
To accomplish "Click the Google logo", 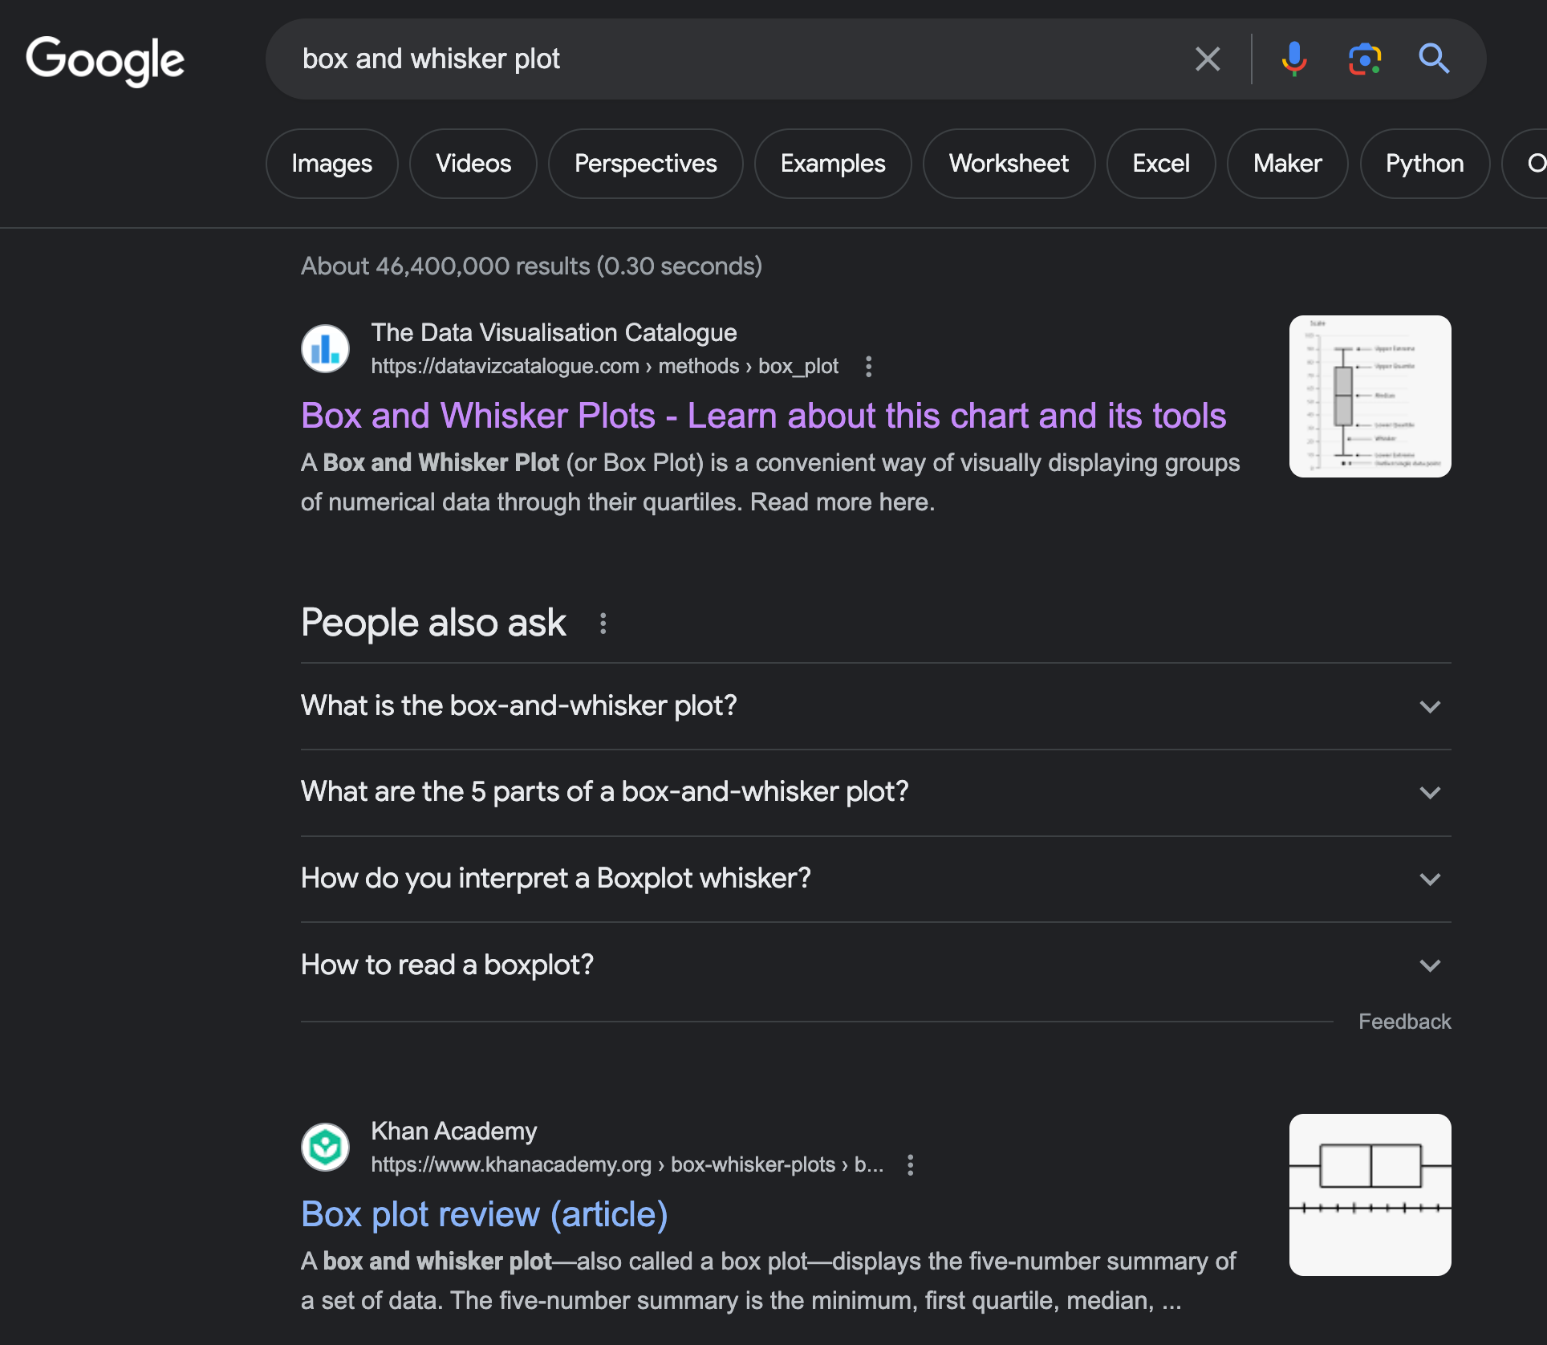I will pyautogui.click(x=105, y=60).
